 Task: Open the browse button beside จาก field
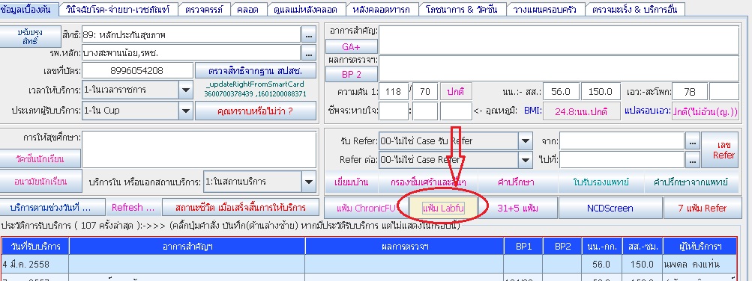pyautogui.click(x=692, y=141)
